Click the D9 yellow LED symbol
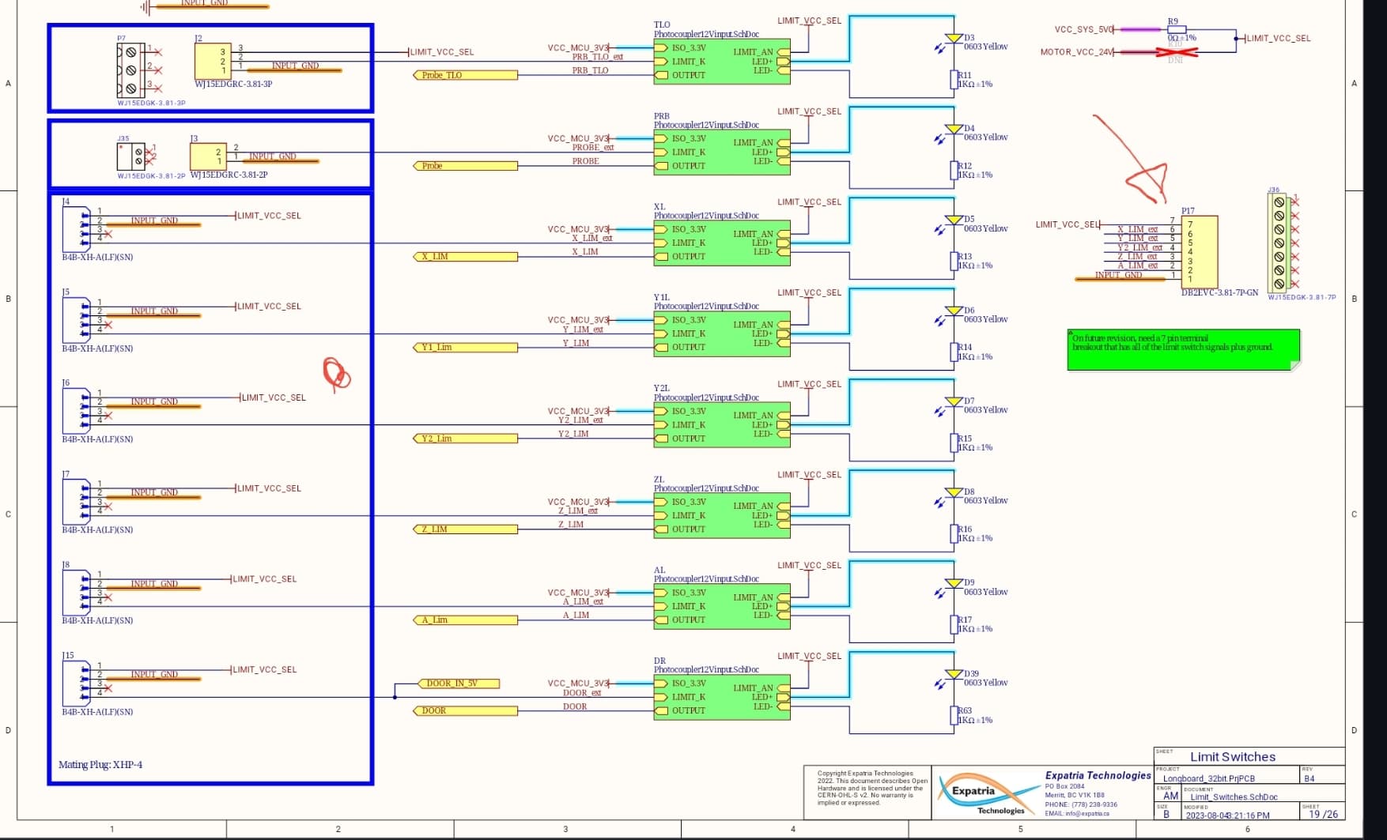The width and height of the screenshot is (1387, 840). point(954,585)
